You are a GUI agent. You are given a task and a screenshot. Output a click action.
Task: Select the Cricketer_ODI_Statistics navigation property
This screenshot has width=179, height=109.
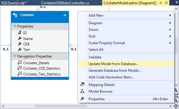point(41,68)
